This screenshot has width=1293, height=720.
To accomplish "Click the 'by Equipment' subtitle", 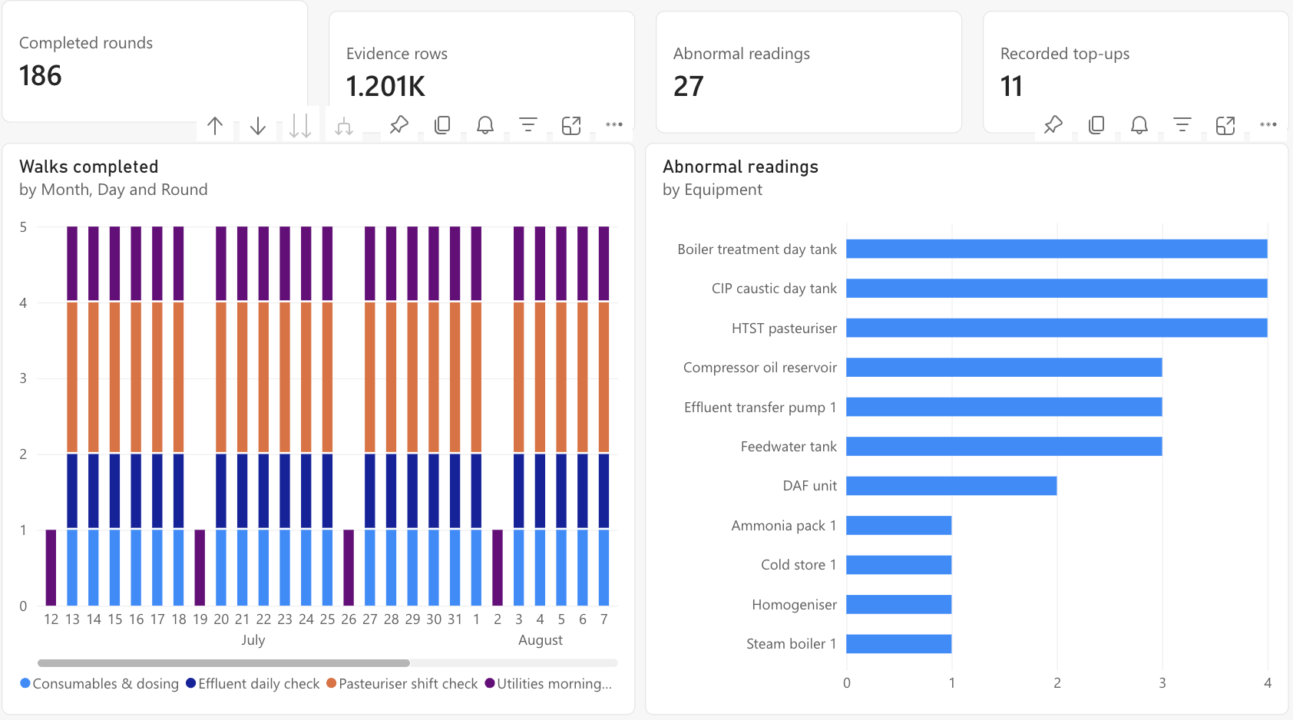I will (x=713, y=190).
